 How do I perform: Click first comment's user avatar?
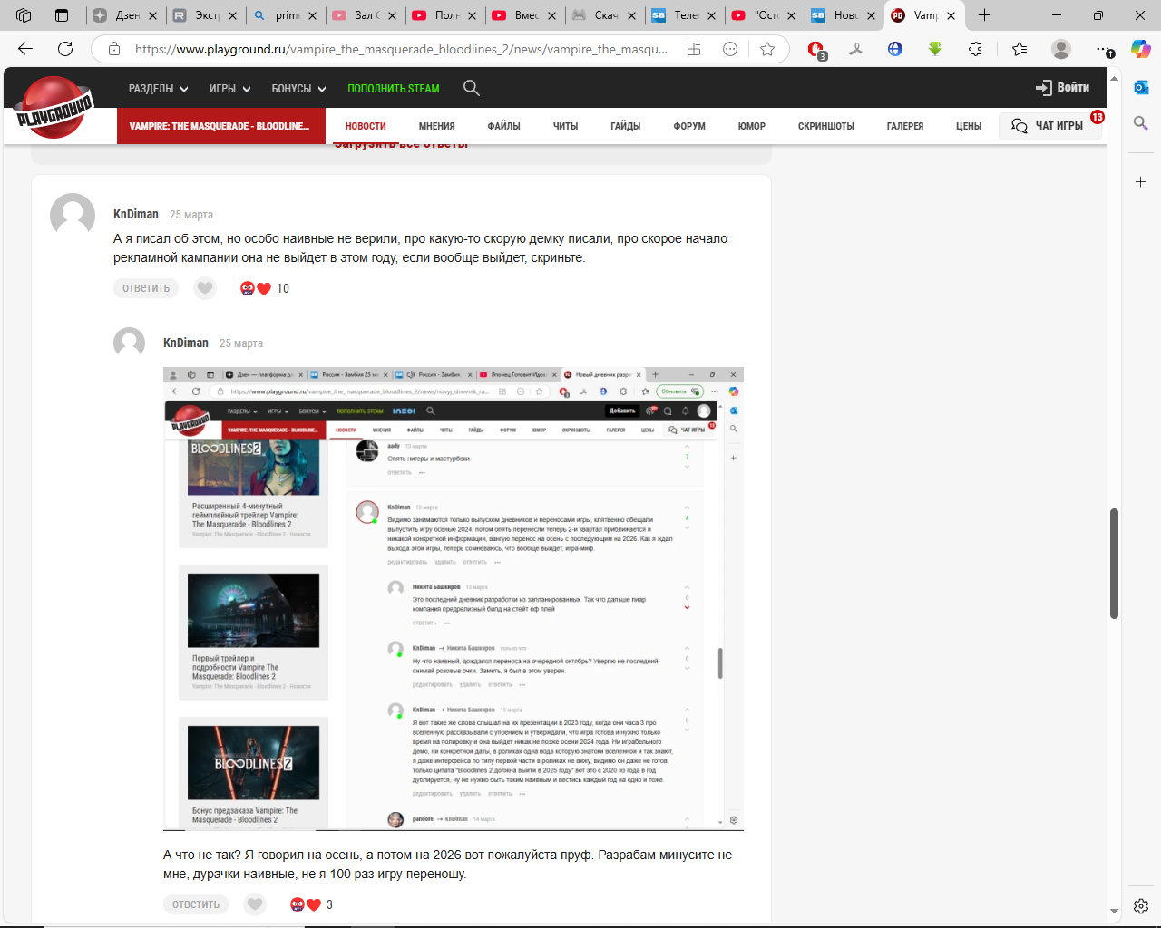pos(73,216)
